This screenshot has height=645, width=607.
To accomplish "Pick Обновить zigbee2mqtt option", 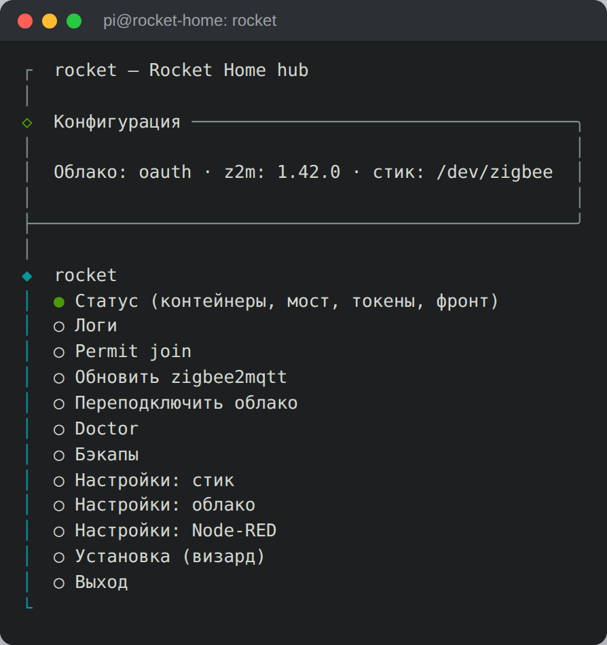I will [170, 377].
